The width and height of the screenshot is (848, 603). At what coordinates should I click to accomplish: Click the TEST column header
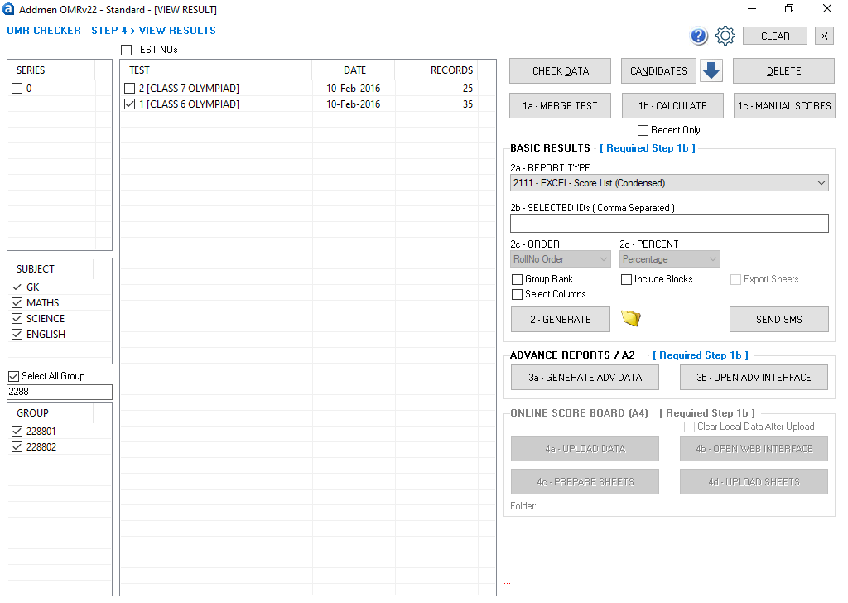(216, 70)
